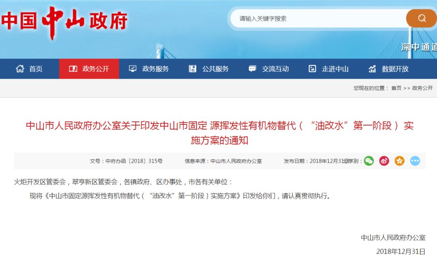The height and width of the screenshot is (266, 437).
Task: Share article via Weibo icon
Action: point(384,161)
